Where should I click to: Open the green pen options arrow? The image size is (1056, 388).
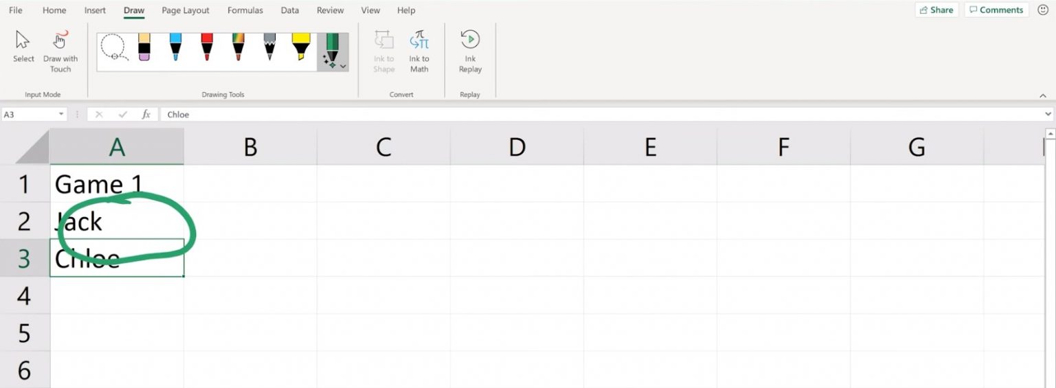[x=343, y=67]
